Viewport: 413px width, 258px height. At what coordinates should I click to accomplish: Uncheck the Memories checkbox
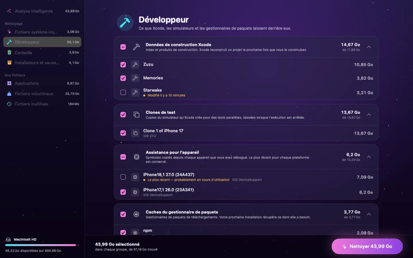pyautogui.click(x=123, y=78)
